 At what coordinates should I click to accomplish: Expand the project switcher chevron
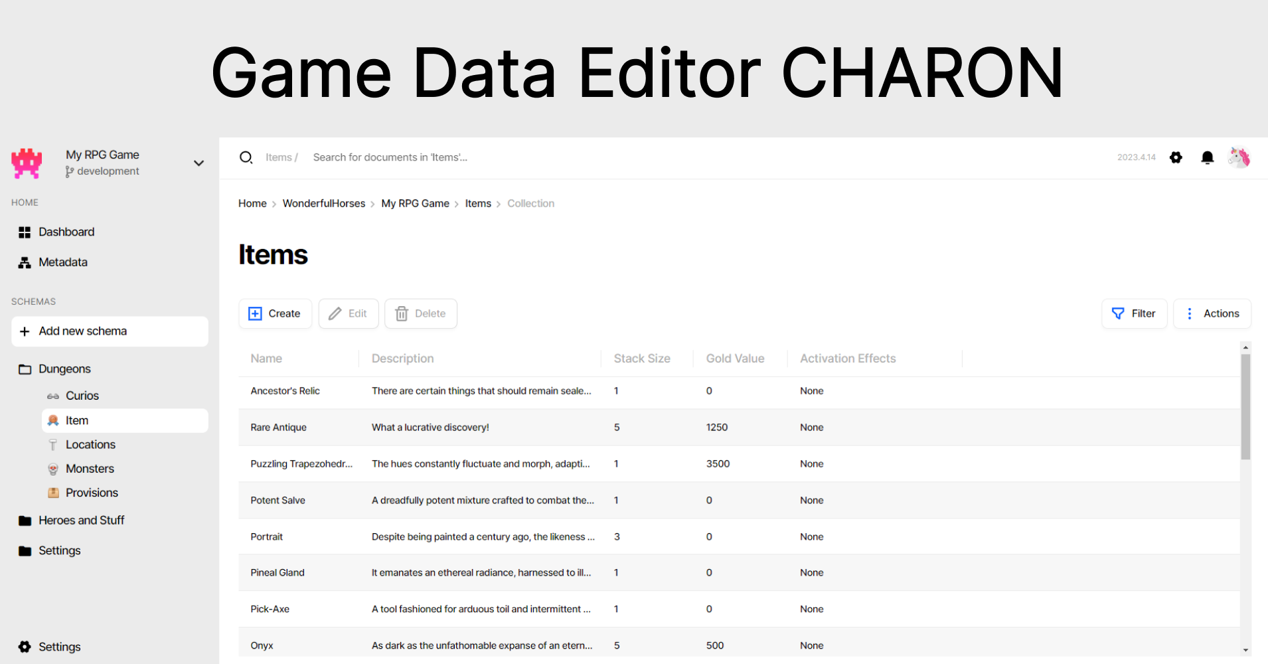[198, 163]
